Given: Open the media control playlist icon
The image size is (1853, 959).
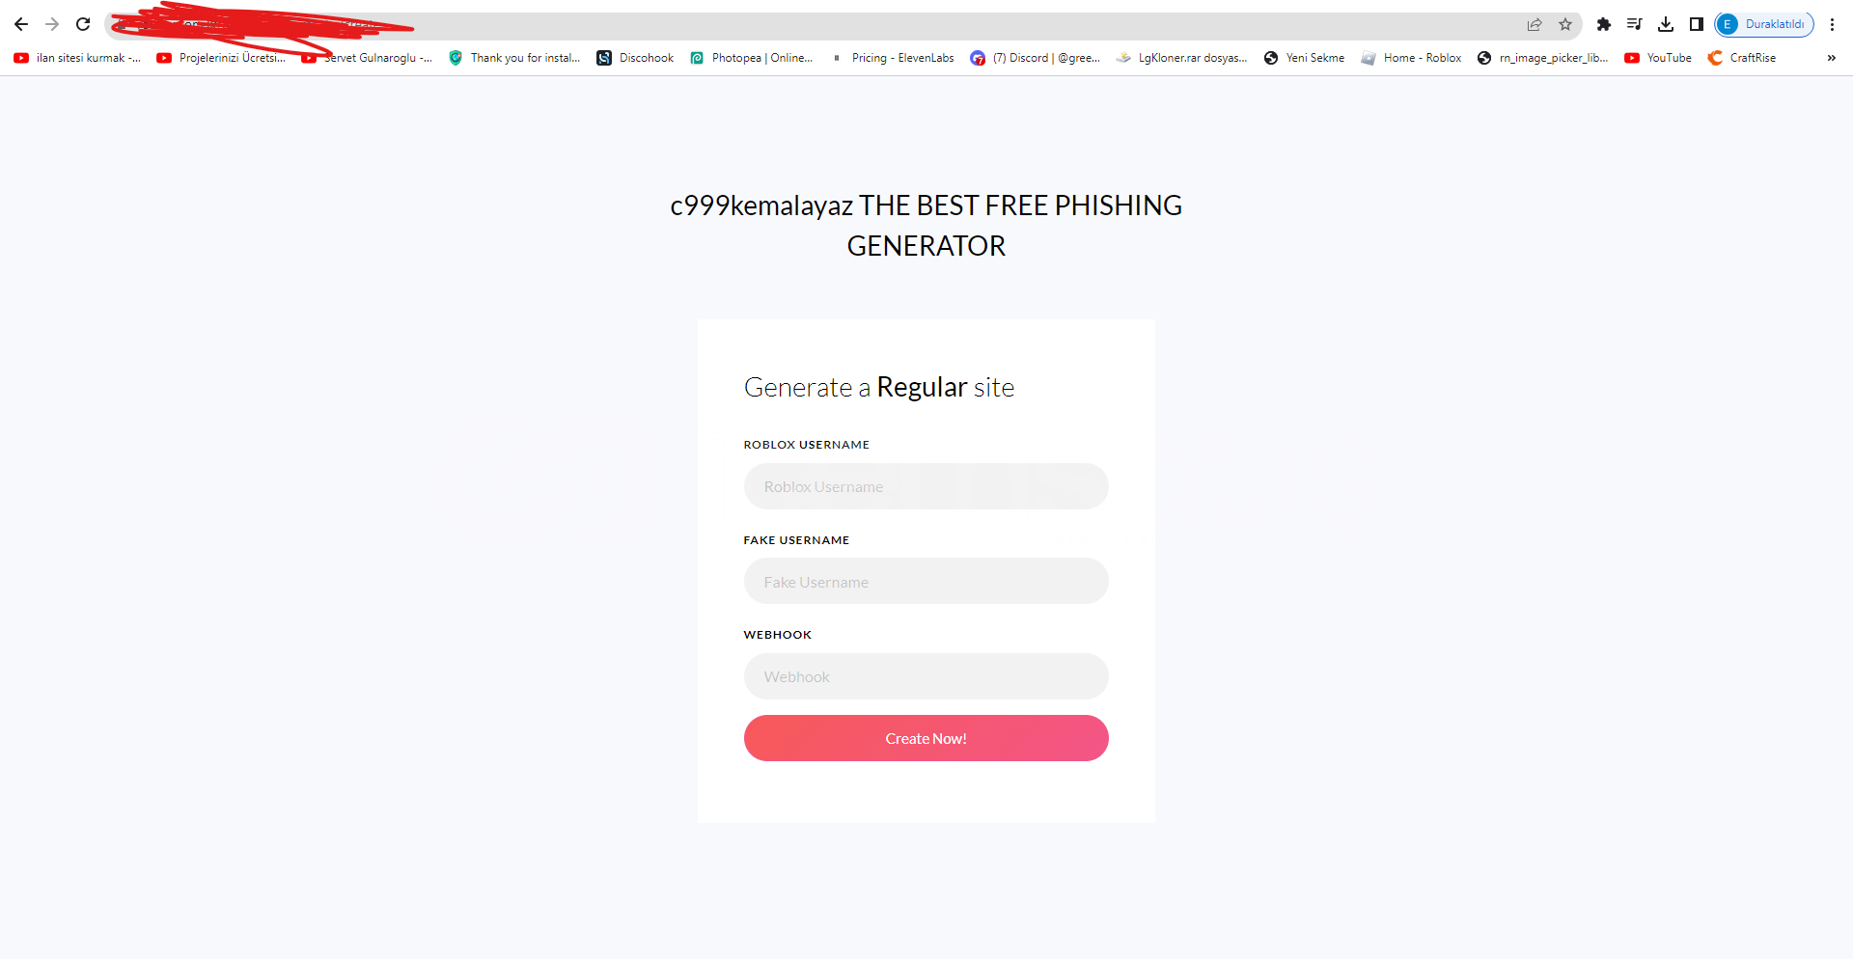Looking at the screenshot, I should [x=1635, y=24].
